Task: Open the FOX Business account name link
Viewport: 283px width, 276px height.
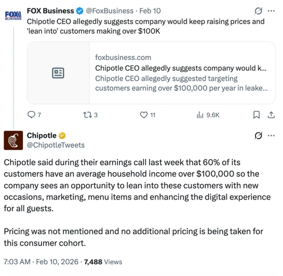Action: tap(50, 10)
